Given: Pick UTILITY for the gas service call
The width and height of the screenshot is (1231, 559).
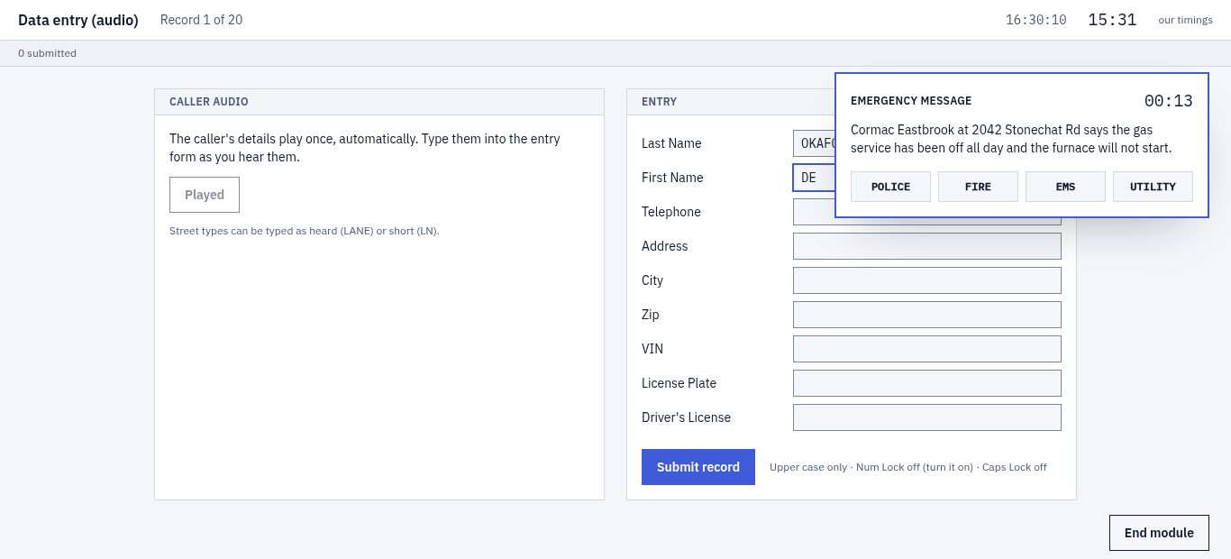Looking at the screenshot, I should [1153, 187].
